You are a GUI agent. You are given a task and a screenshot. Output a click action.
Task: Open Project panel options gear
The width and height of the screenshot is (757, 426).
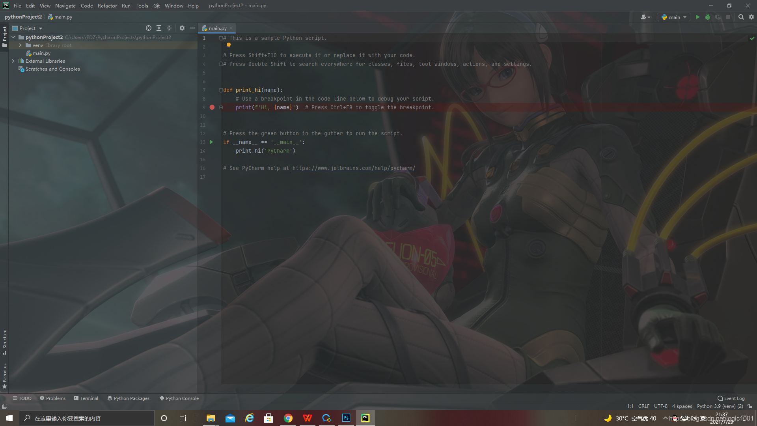(182, 28)
